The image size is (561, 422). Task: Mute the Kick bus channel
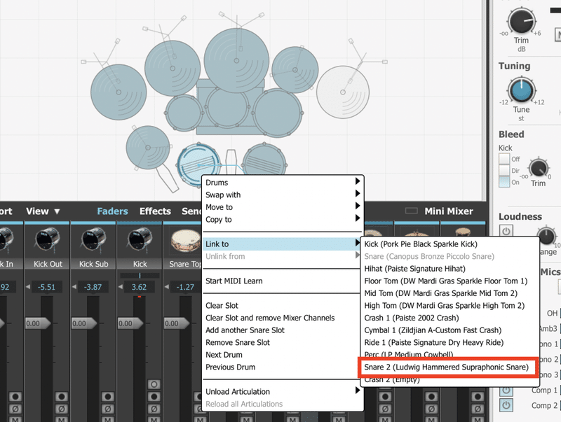pyautogui.click(x=154, y=419)
